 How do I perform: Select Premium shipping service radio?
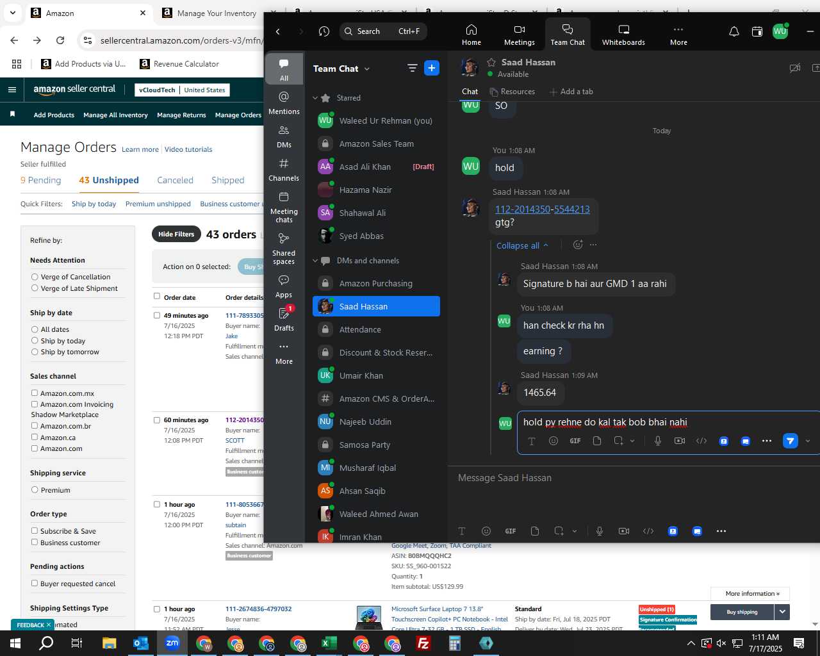35,489
